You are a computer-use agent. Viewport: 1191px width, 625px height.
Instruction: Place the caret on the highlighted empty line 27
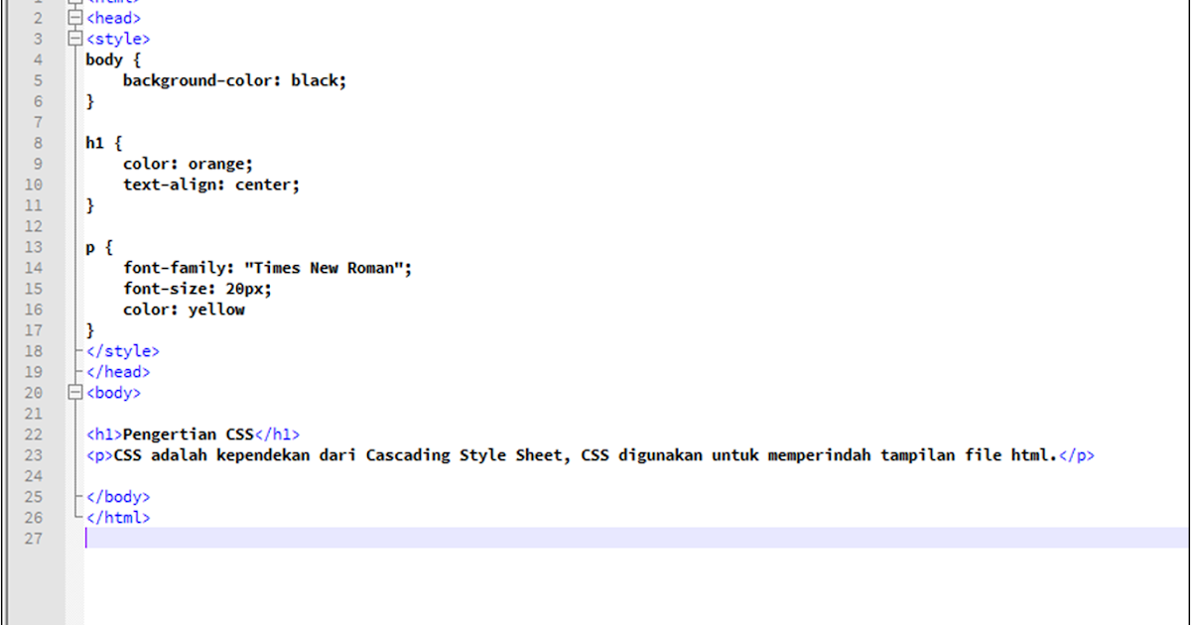pyautogui.click(x=636, y=538)
